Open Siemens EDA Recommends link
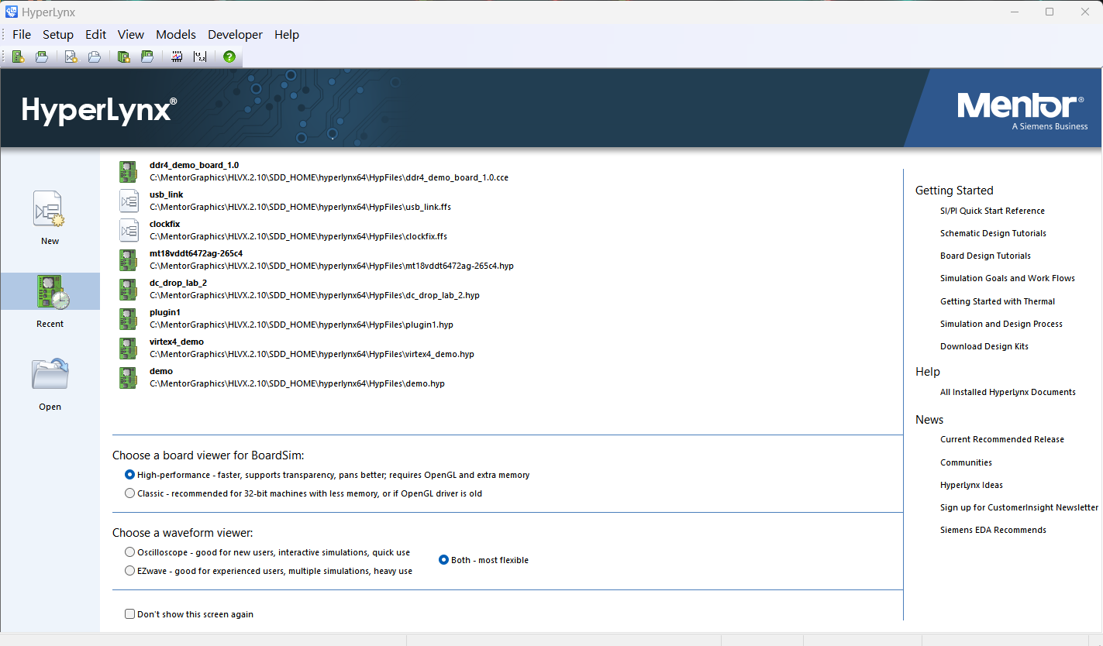The width and height of the screenshot is (1103, 646). 993,530
